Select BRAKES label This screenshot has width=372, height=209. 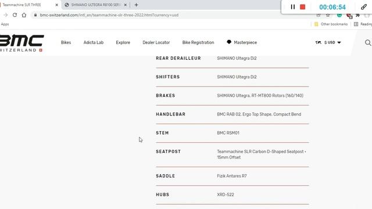[x=165, y=96]
